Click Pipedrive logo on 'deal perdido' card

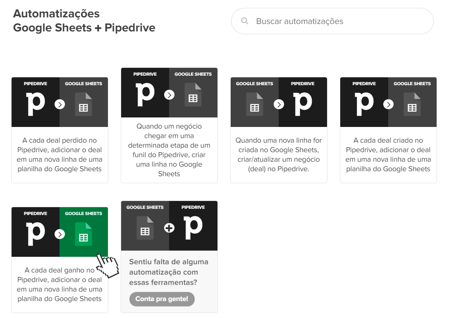(36, 104)
